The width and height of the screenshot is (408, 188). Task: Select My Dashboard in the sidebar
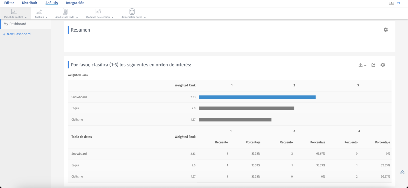point(26,24)
